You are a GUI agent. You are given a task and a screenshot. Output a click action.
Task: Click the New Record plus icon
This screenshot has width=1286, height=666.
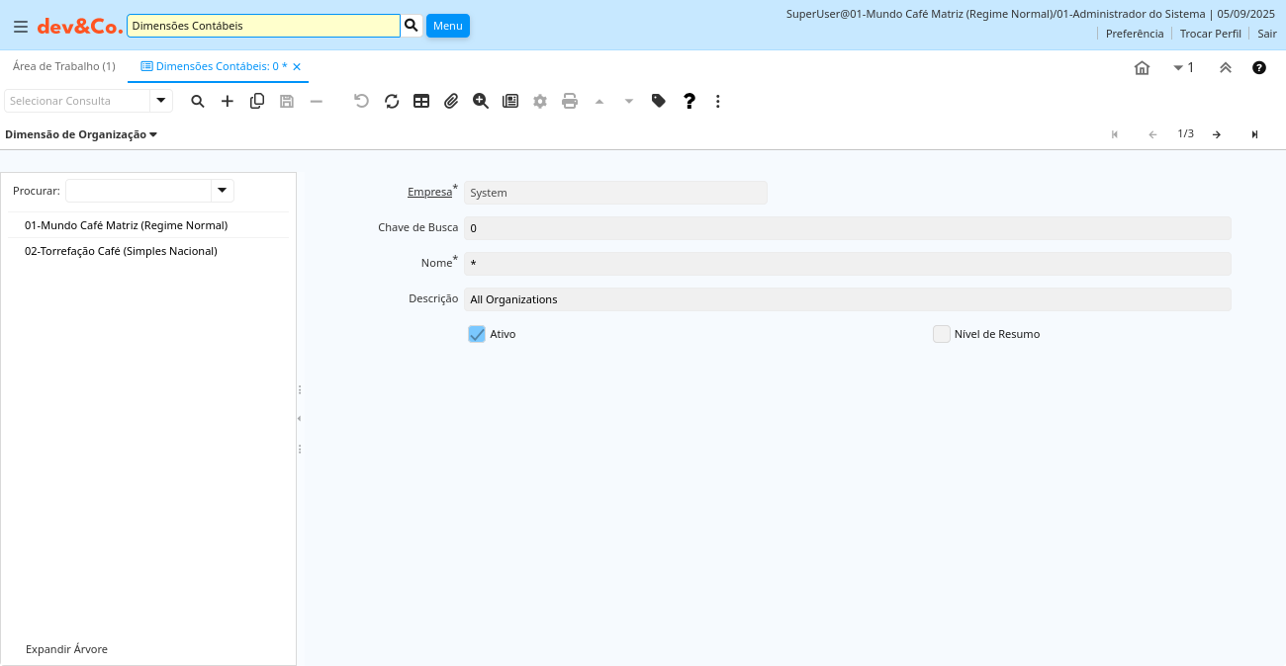click(x=228, y=101)
